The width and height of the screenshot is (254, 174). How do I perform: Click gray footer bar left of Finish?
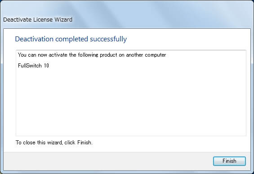[x=107, y=161]
